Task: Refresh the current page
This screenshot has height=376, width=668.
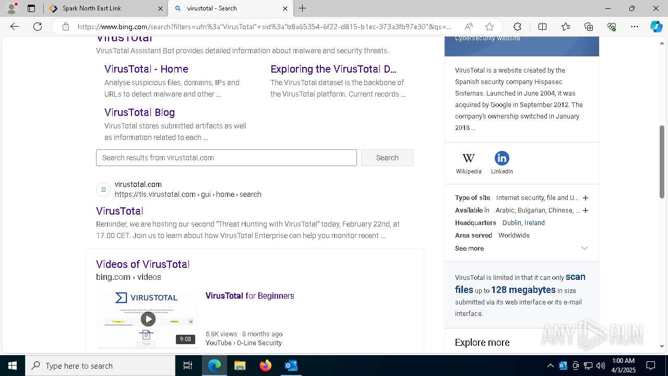Action: tap(38, 27)
